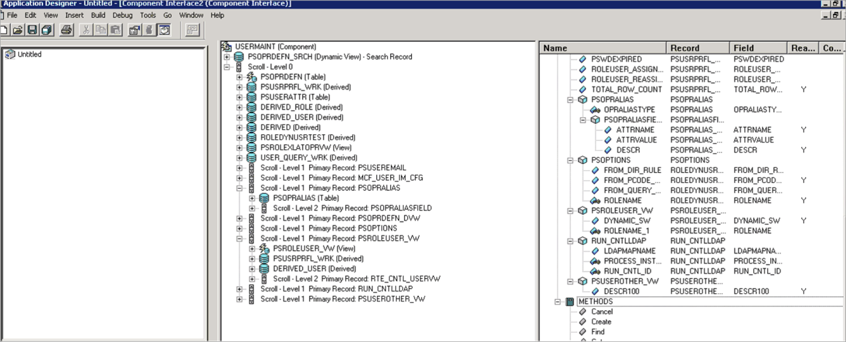The width and height of the screenshot is (846, 342).
Task: Collapse Scroll Level 1 PSOPRALIAS node
Action: [239, 188]
